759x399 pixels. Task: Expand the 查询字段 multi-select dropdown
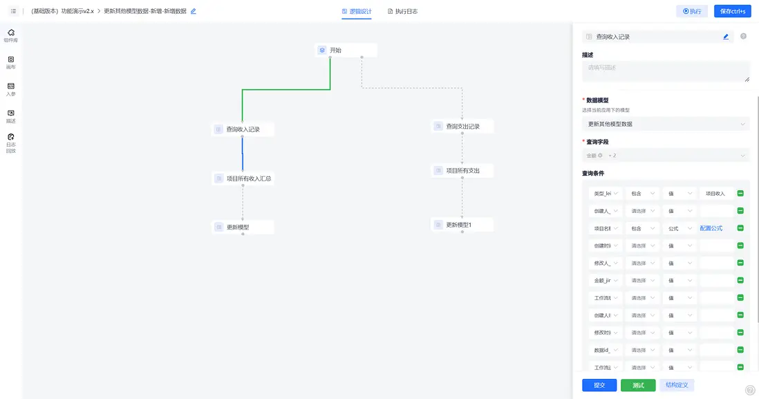pos(666,156)
